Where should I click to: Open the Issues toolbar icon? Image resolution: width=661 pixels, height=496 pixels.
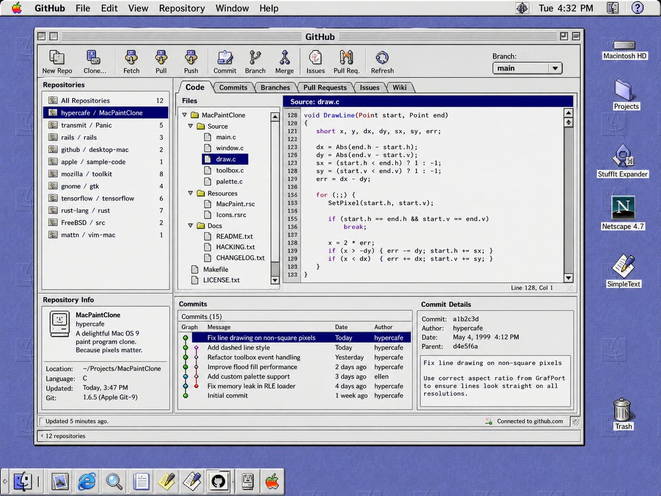point(316,57)
